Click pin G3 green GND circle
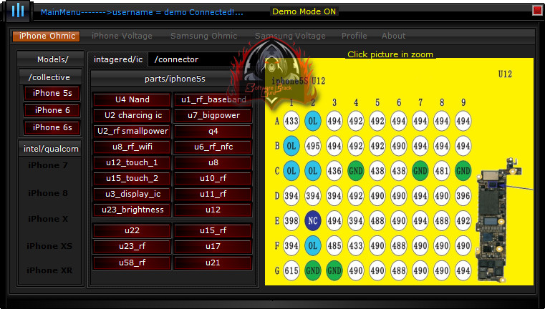Viewport: 545px width, 309px height. [x=334, y=270]
